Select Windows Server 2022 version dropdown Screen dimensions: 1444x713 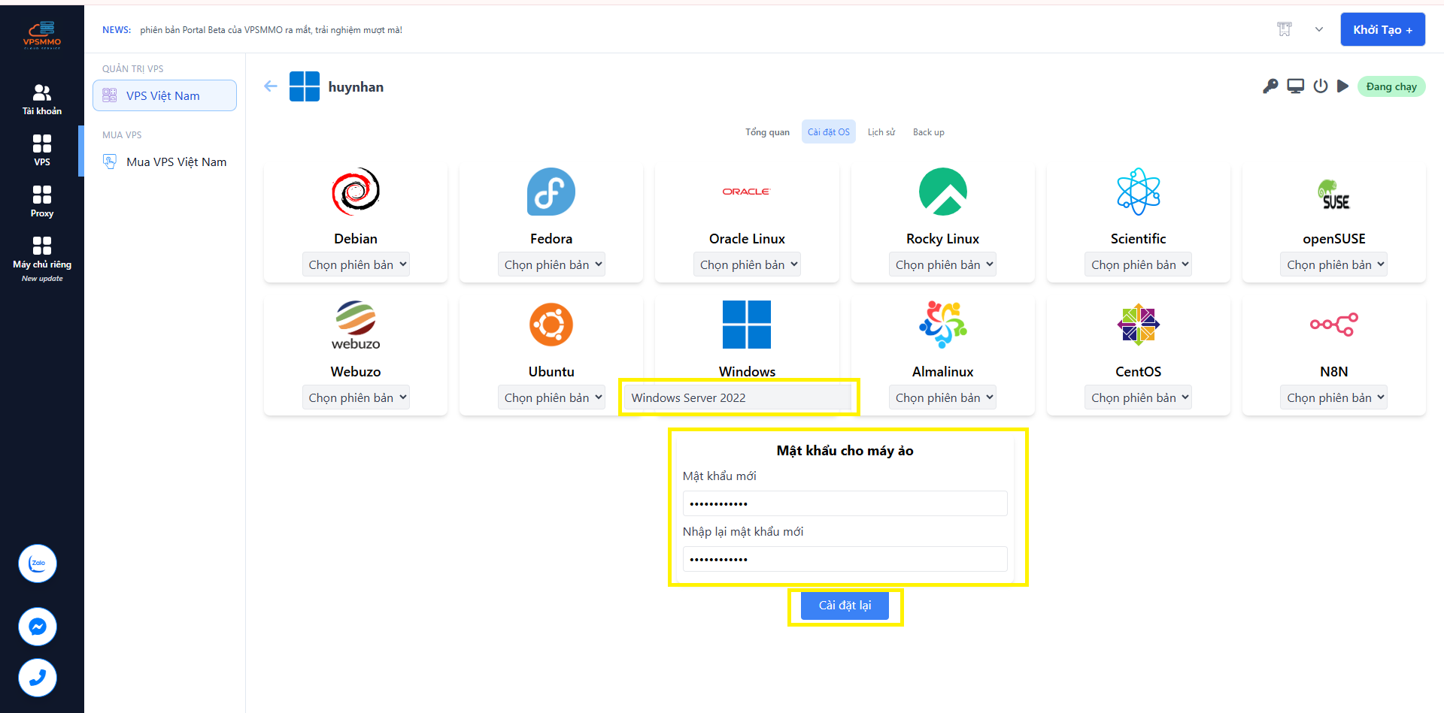click(x=739, y=397)
